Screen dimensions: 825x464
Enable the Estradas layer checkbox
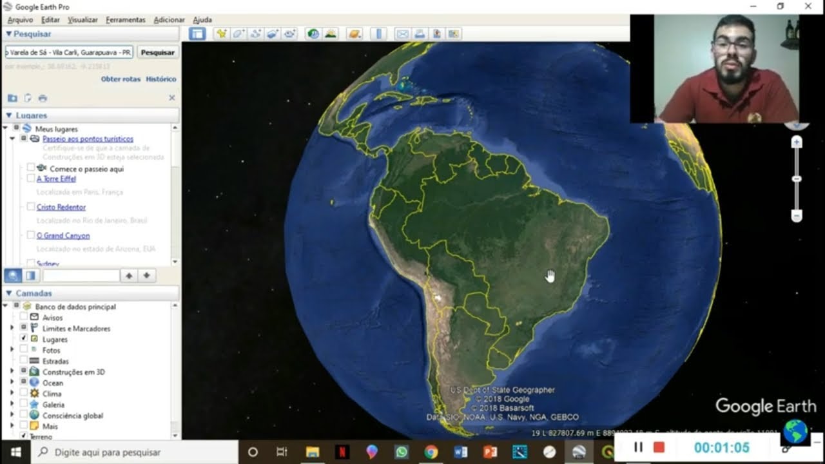point(24,361)
